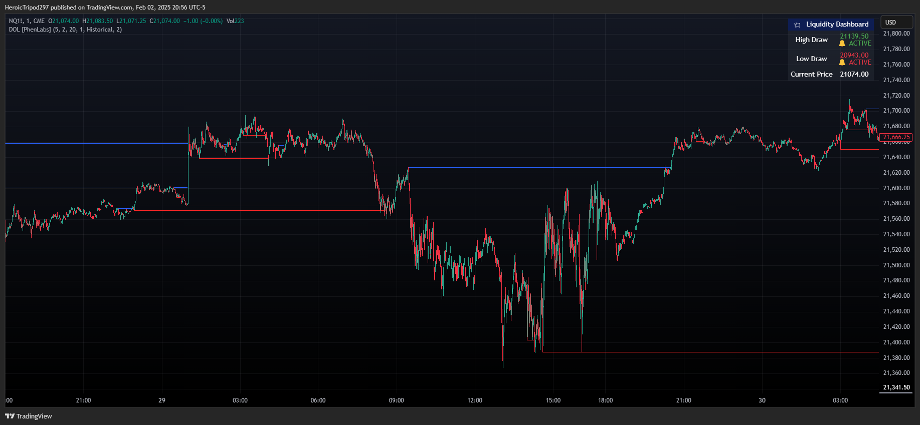Select the DOL [PhenLabs] indicator legend
The width and height of the screenshot is (920, 425).
(x=65, y=30)
